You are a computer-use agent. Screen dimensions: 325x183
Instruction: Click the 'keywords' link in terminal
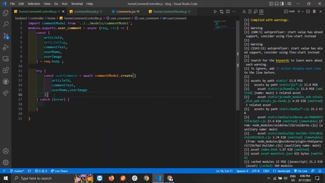[x=282, y=60]
